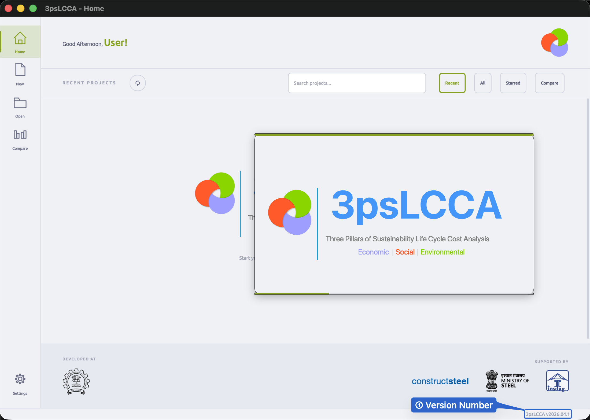Click the 3psLCCA logo in the top right
Image resolution: width=590 pixels, height=420 pixels.
pos(555,42)
